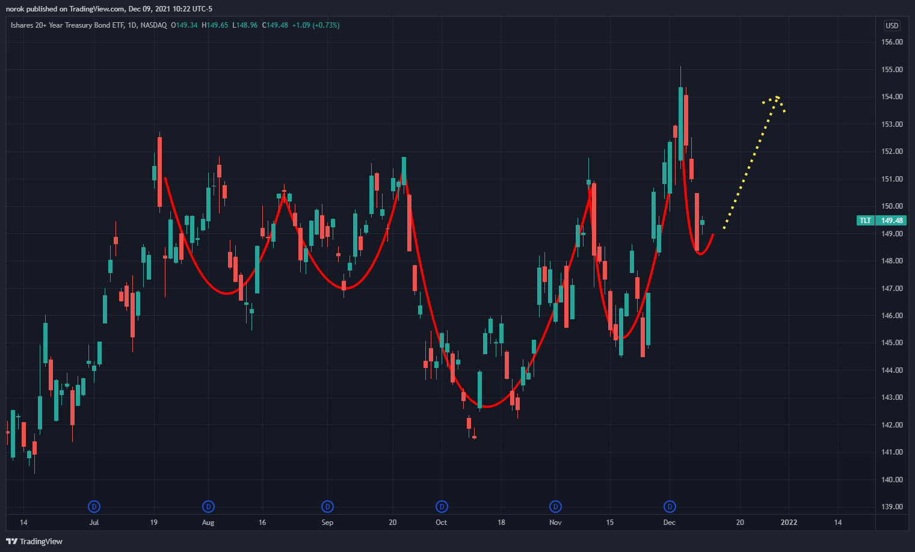Click the 141.00 price axis label
The width and height of the screenshot is (915, 552).
coord(892,452)
